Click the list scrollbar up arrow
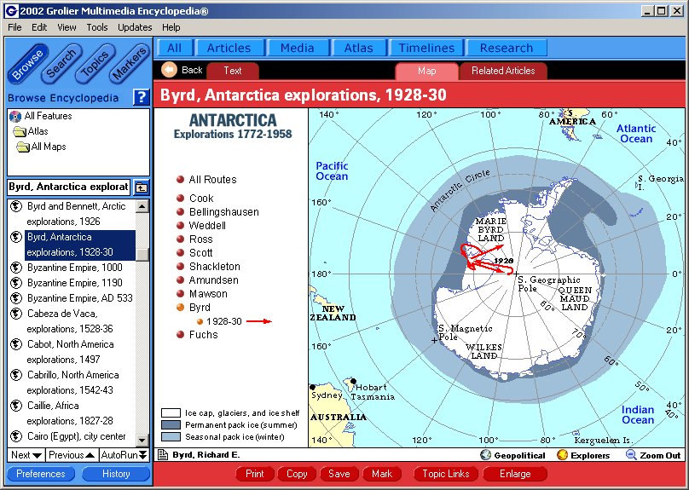This screenshot has height=490, width=689. (142, 206)
